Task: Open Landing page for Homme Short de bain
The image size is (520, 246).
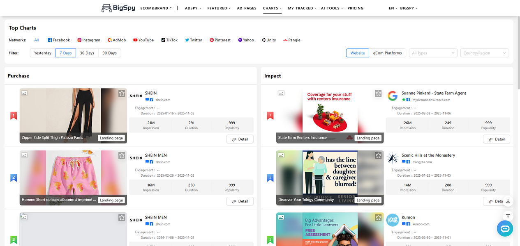Action: pyautogui.click(x=111, y=200)
